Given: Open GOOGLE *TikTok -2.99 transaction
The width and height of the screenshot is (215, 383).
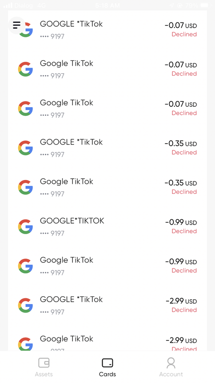Looking at the screenshot, I should 107,305.
